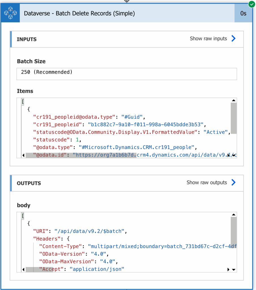Click the "Headers" key in body
The height and width of the screenshot is (290, 256).
(x=47, y=239)
